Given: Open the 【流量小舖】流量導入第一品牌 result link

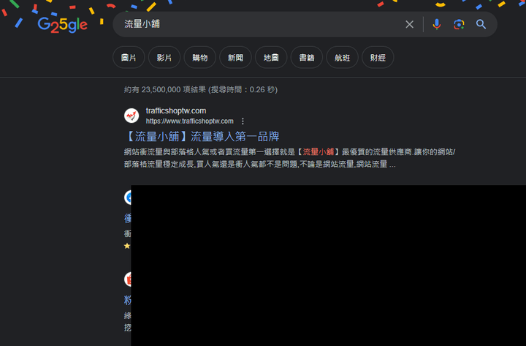Looking at the screenshot, I should click(x=202, y=136).
